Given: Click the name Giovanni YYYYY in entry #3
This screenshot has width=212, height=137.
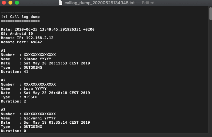Looking at the screenshot, I should [x=40, y=118].
